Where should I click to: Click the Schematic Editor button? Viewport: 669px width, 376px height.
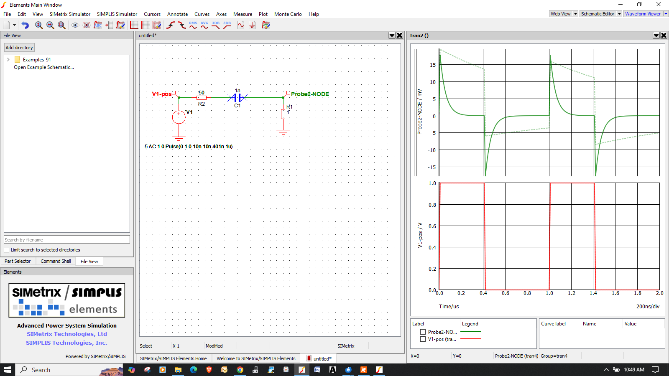(x=598, y=14)
